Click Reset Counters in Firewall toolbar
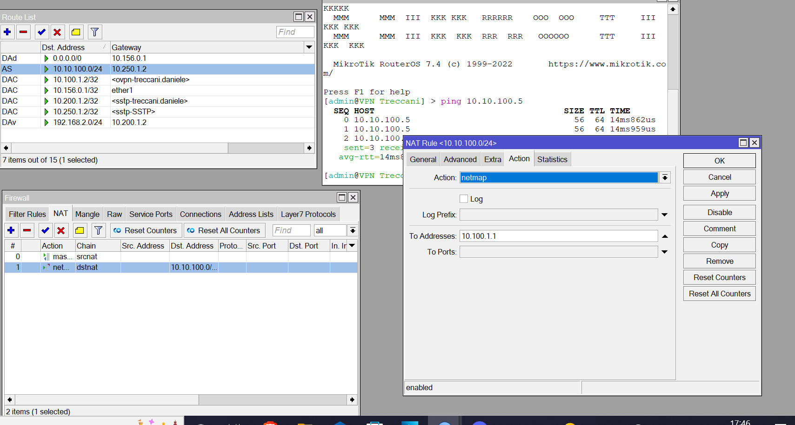Image resolution: width=795 pixels, height=425 pixels. pyautogui.click(x=146, y=230)
